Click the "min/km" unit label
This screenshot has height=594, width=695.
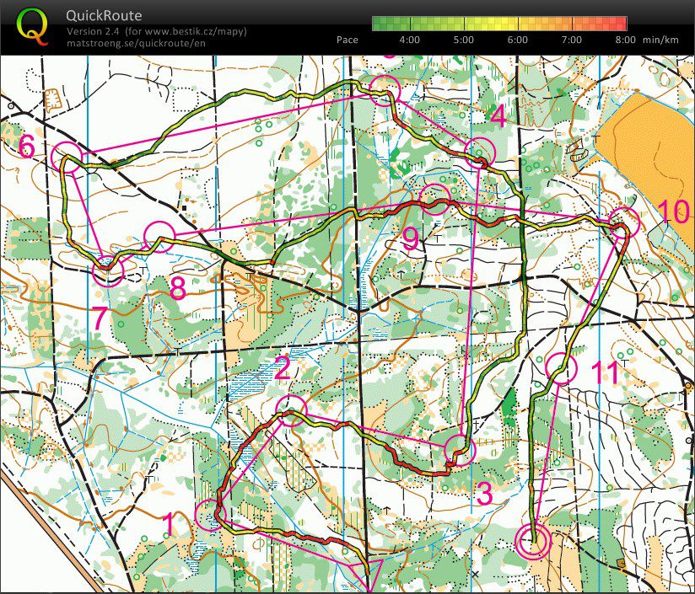tap(661, 40)
